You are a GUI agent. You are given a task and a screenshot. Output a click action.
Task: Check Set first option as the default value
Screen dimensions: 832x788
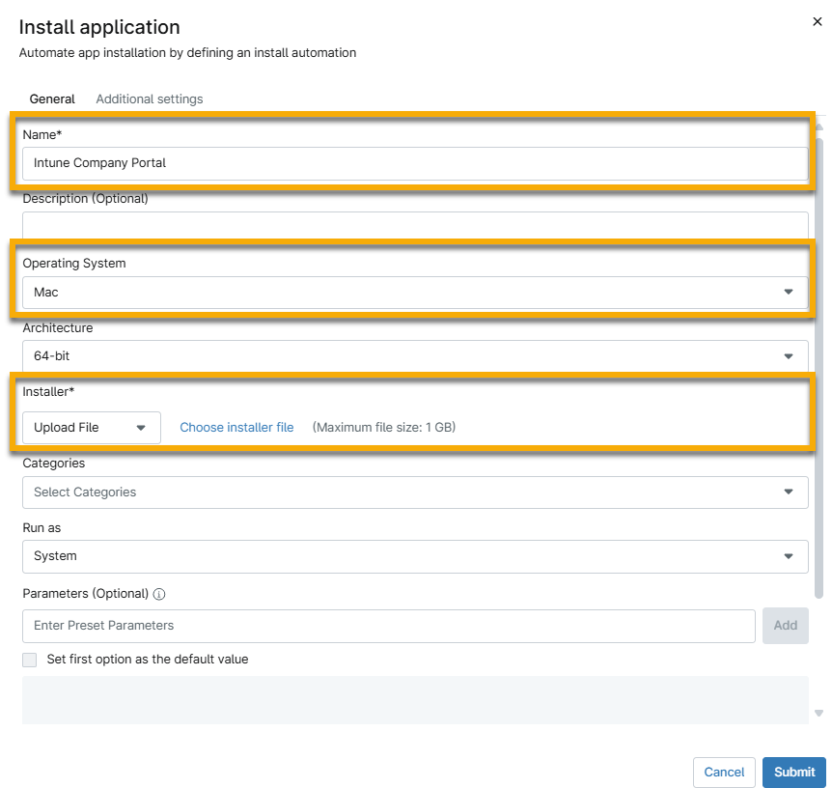[29, 659]
